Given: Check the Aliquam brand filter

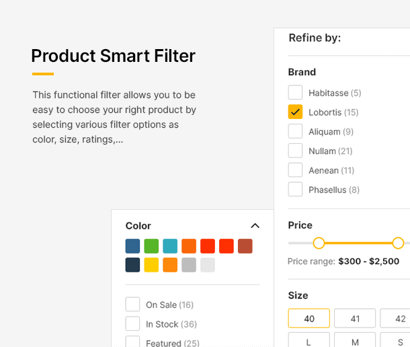Looking at the screenshot, I should [x=295, y=131].
